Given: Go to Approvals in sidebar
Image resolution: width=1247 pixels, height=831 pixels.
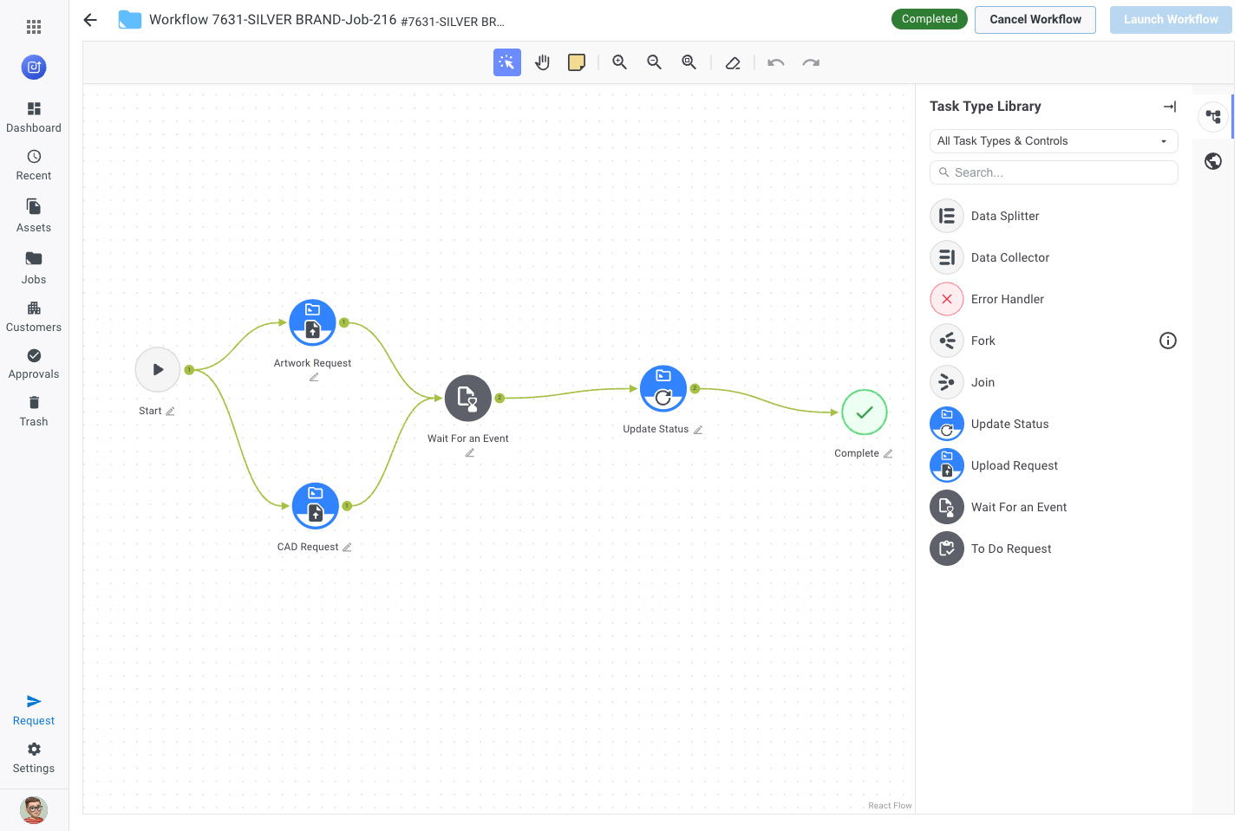Looking at the screenshot, I should [x=34, y=363].
